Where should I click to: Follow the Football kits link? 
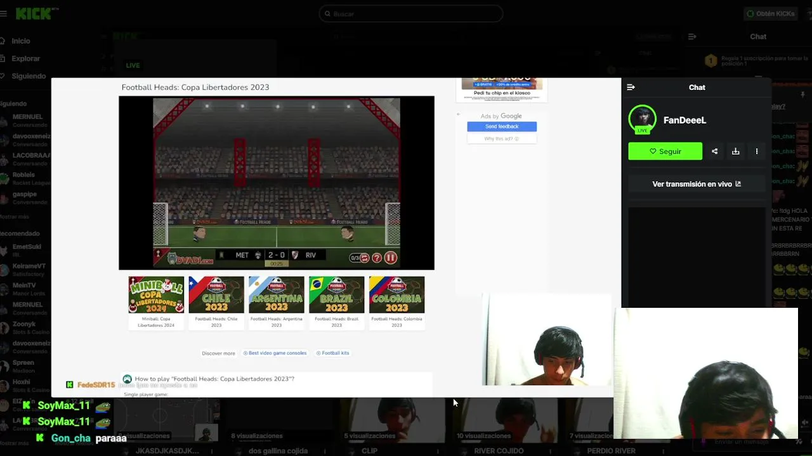tap(332, 353)
